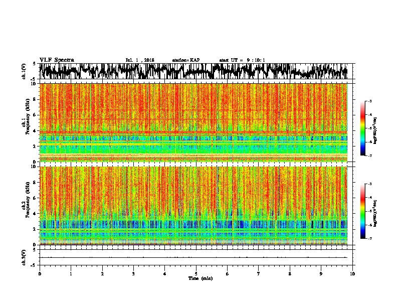Select the ch.1 spectrogram color scale bar
Image resolution: width=397 pixels, height=307 pixels.
tap(362, 128)
